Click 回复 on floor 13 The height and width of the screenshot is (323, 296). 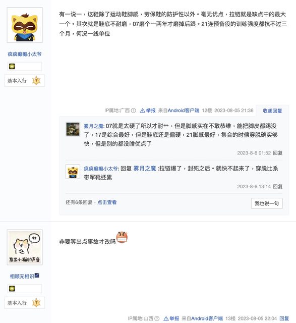pyautogui.click(x=284, y=318)
